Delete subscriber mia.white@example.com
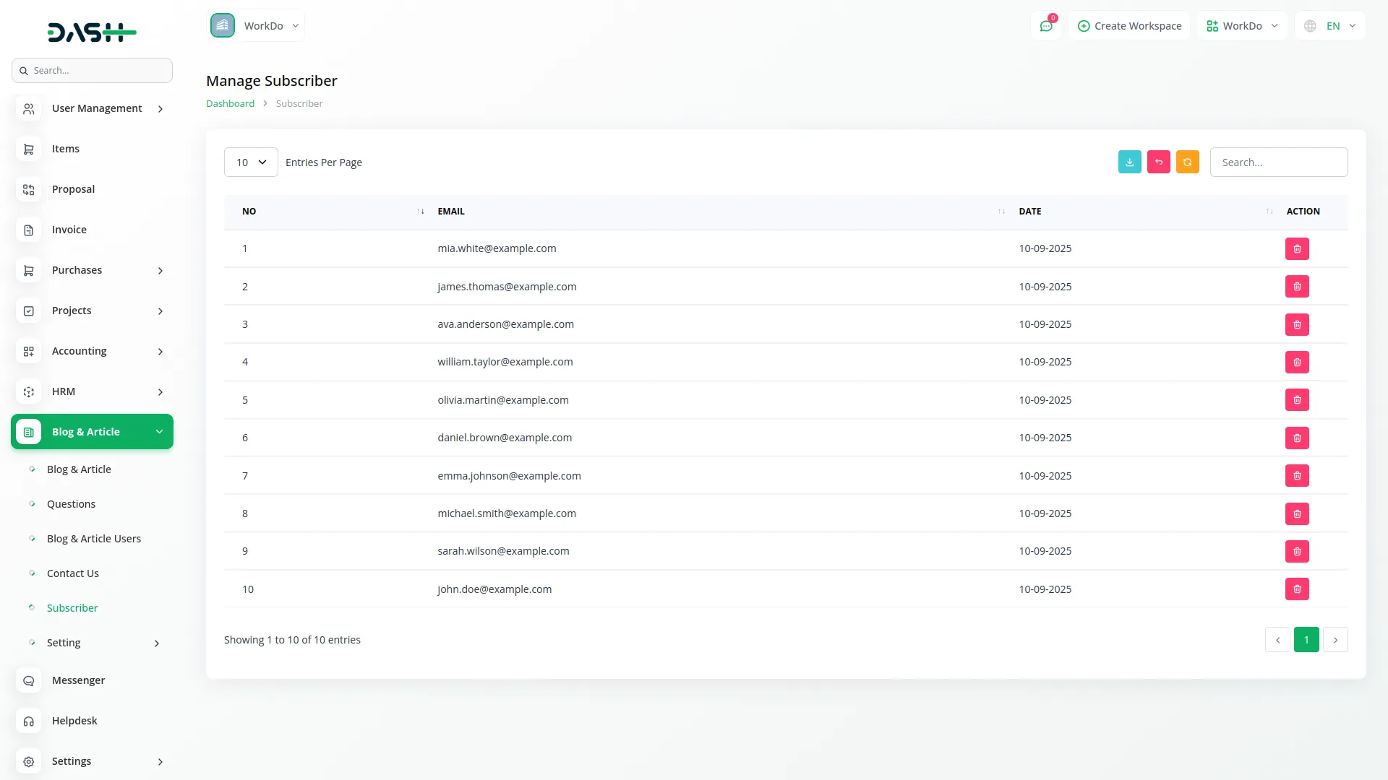This screenshot has height=780, width=1388. click(1297, 248)
